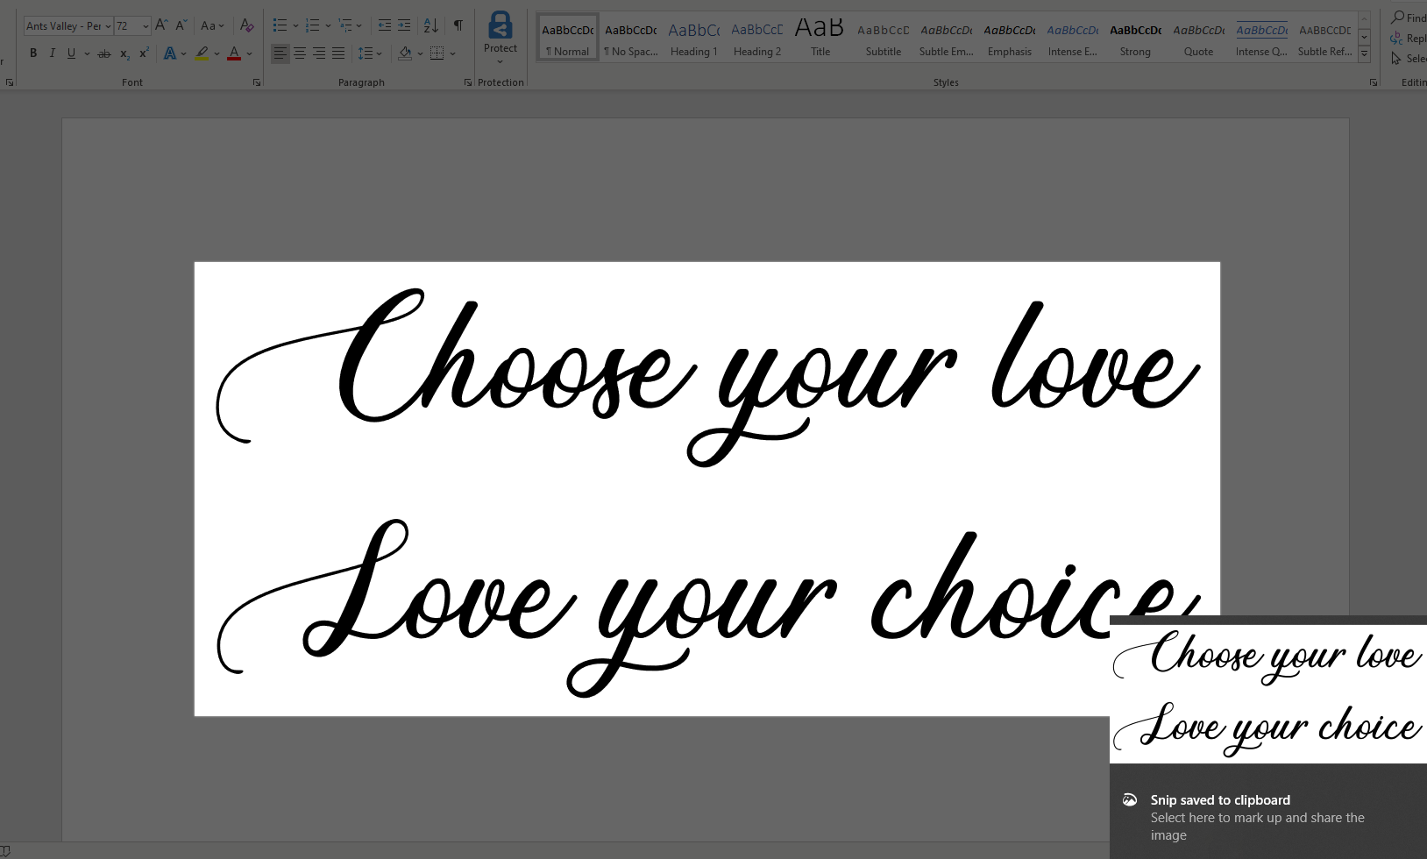Image resolution: width=1427 pixels, height=859 pixels.
Task: Toggle italic formatting
Action: click(53, 53)
